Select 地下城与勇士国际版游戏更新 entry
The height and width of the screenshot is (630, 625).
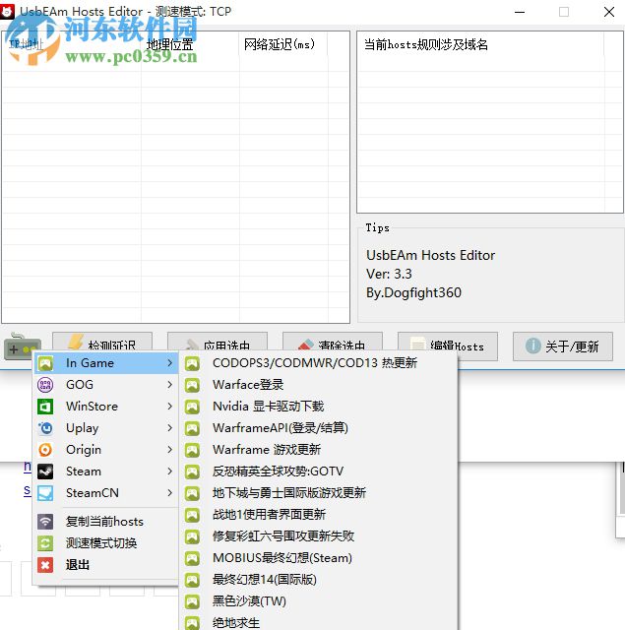[318, 493]
